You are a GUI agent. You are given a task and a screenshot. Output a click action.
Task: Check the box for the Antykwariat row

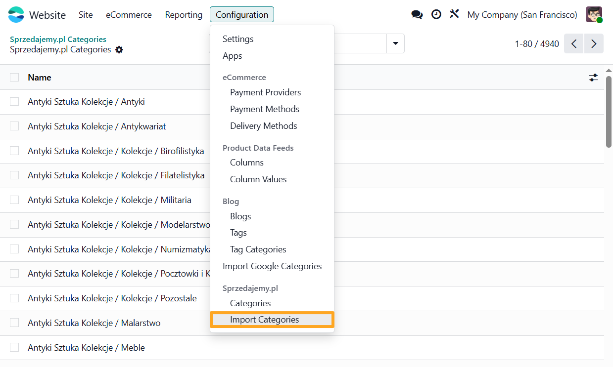pyautogui.click(x=14, y=126)
